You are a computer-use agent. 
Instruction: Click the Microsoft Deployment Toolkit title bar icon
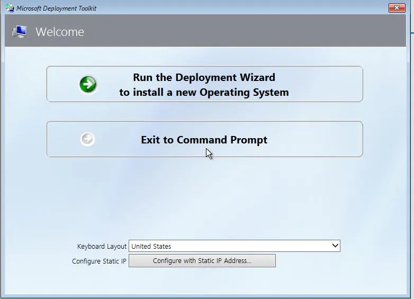[x=10, y=8]
